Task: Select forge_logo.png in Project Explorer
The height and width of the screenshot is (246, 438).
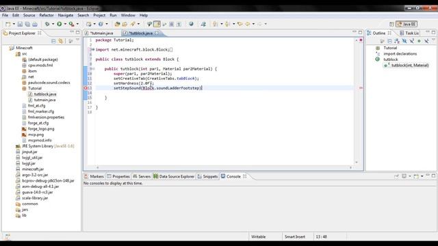Action: [41, 129]
